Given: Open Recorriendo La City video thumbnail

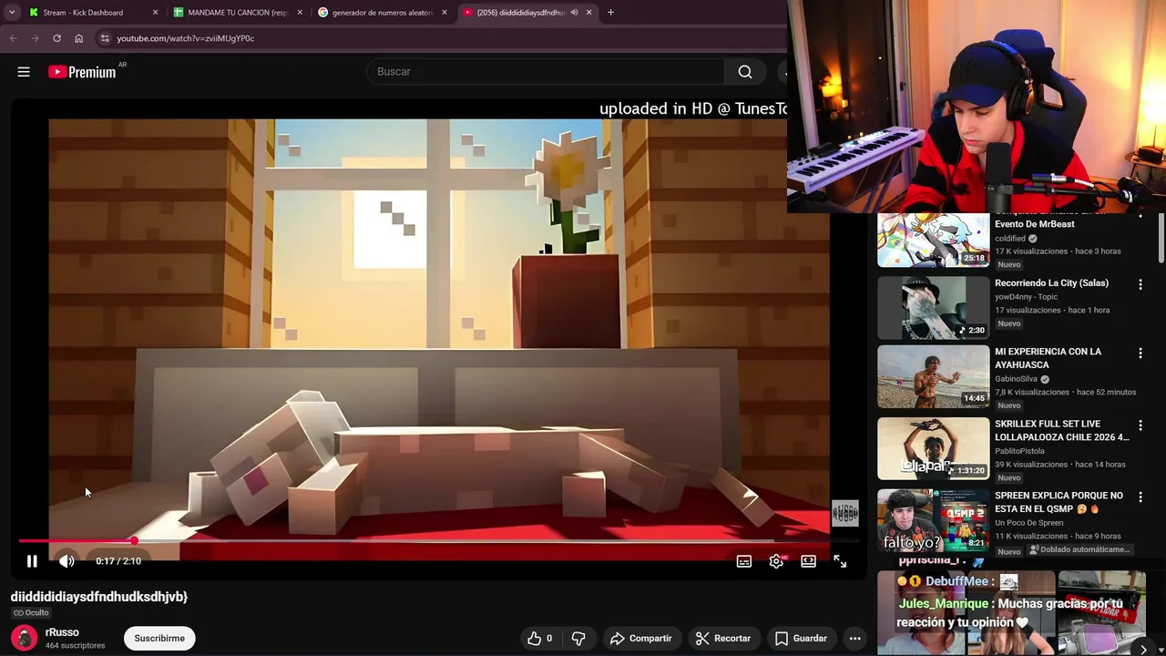Looking at the screenshot, I should (933, 308).
